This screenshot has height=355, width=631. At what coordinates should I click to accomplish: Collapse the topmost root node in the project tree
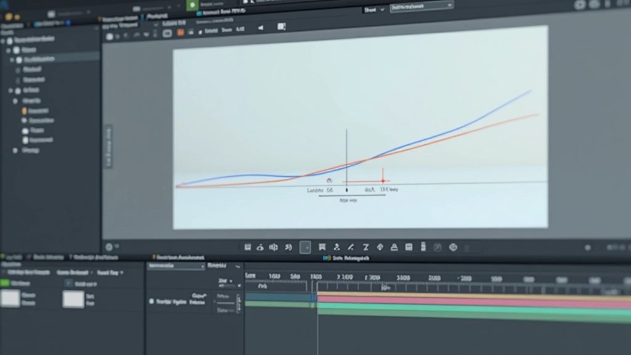click(x=3, y=41)
